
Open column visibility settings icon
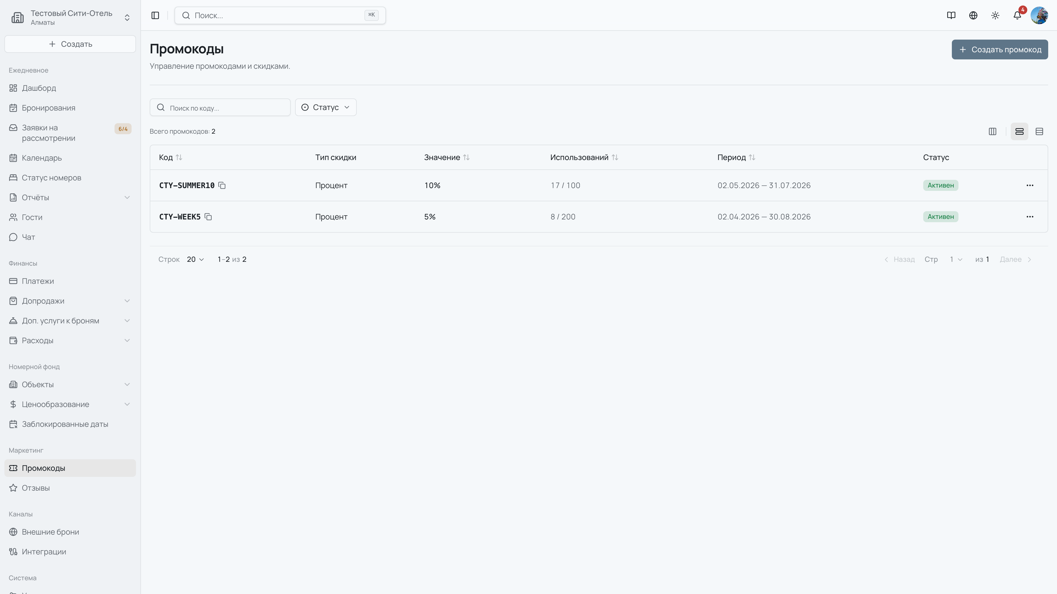tap(993, 131)
